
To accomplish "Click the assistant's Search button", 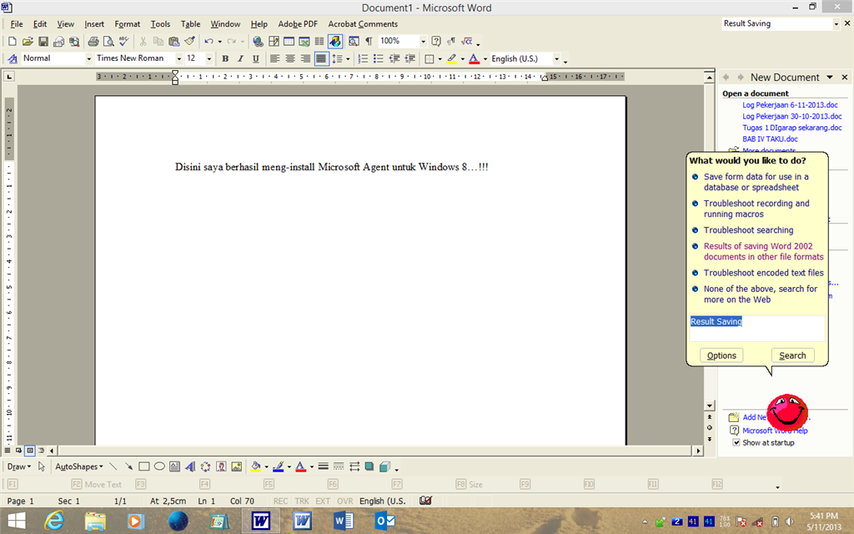I will (x=792, y=355).
